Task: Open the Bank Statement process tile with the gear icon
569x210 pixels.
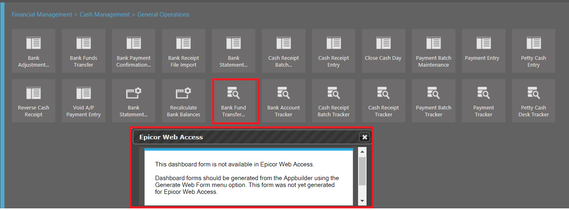Action: tap(134, 101)
